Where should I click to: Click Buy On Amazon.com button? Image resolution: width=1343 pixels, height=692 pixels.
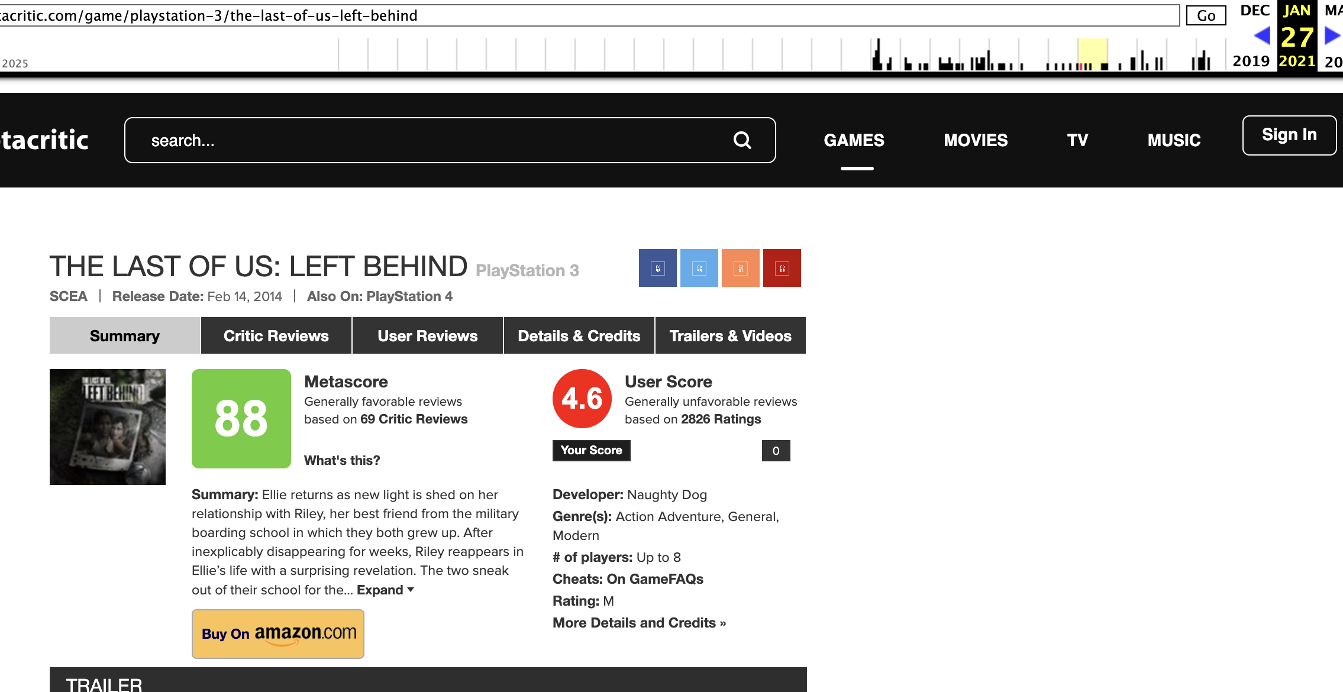point(278,634)
